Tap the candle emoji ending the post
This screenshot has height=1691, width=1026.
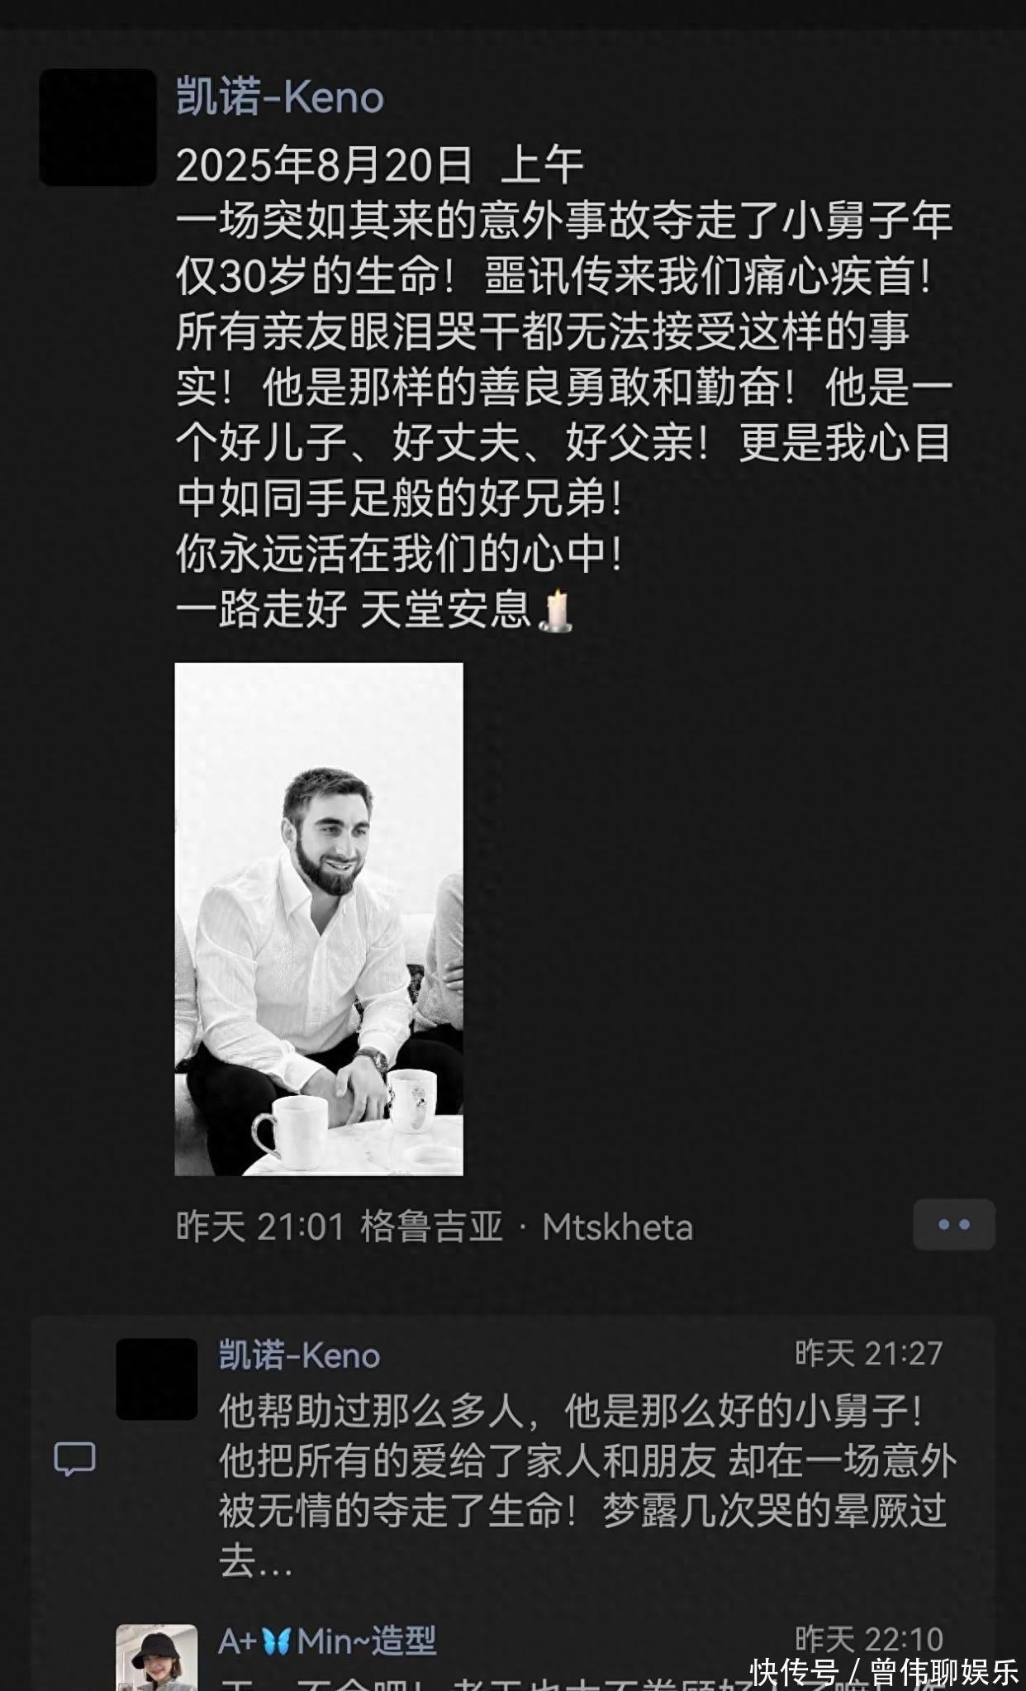coord(555,610)
